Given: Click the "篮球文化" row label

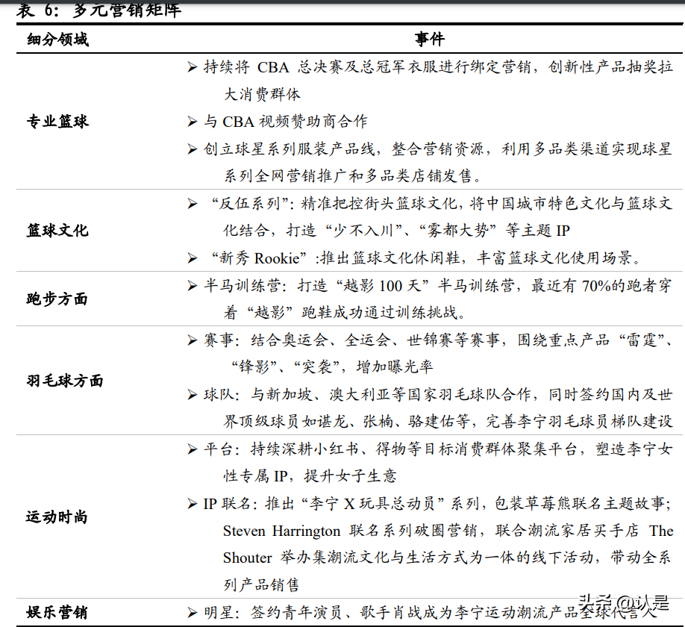Looking at the screenshot, I should tap(57, 231).
